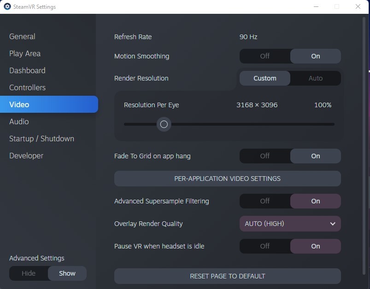Open the General settings tab
The width and height of the screenshot is (370, 289).
22,36
